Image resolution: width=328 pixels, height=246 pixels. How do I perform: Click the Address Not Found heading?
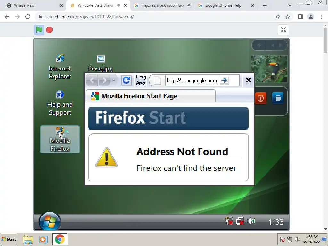click(182, 152)
